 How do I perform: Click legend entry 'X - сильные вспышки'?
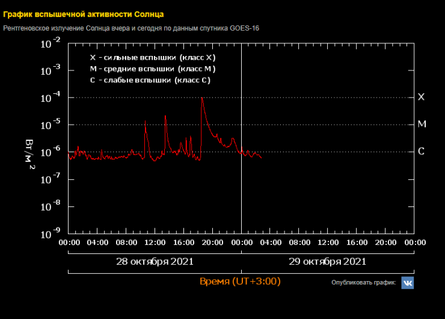pos(152,58)
